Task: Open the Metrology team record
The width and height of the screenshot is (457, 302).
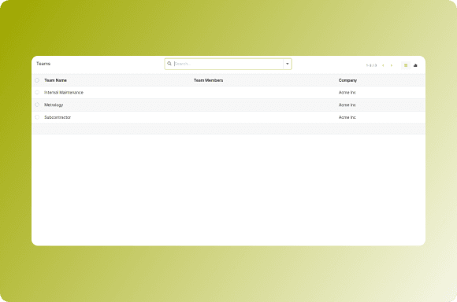Action: point(54,105)
